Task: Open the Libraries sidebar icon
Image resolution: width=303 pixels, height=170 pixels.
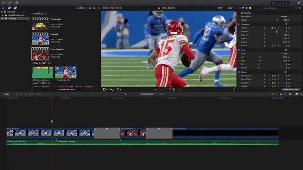Action: (3, 8)
